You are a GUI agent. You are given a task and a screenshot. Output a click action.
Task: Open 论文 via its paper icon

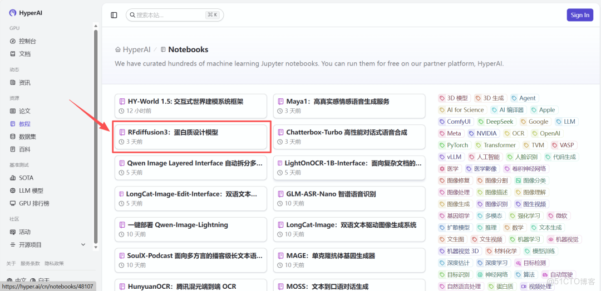click(13, 111)
